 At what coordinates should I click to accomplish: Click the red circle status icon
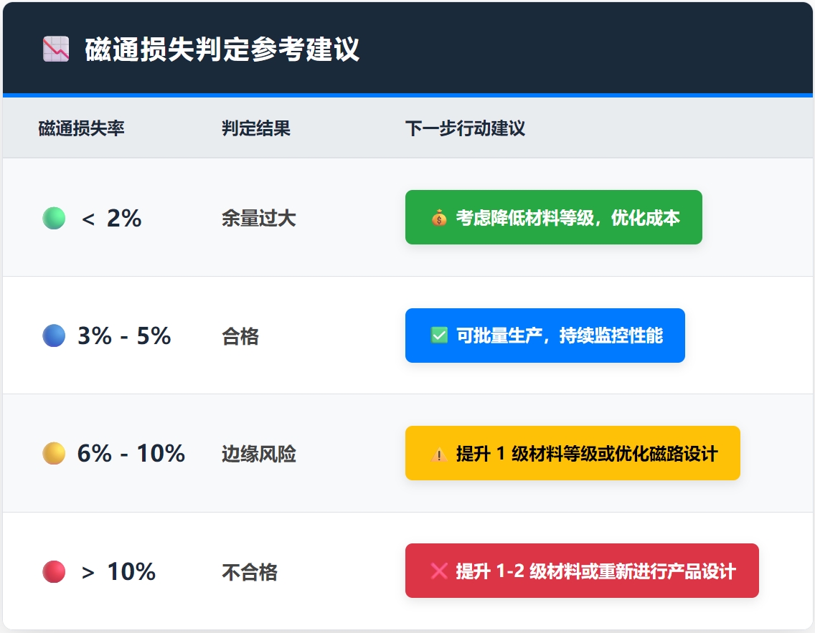tap(54, 571)
